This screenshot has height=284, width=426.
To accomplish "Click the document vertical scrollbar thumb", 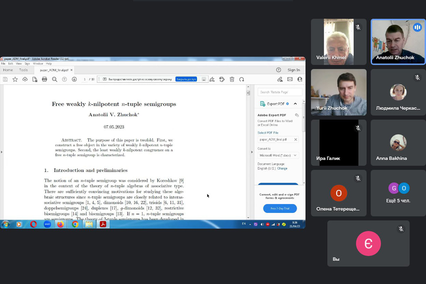I will (248, 93).
